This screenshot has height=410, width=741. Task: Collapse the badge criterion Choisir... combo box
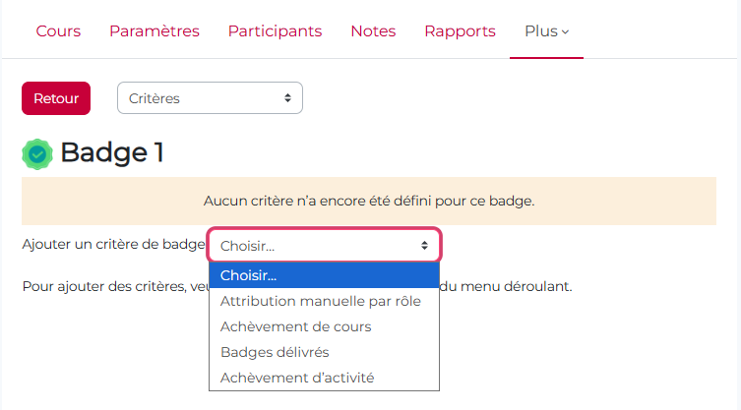click(x=324, y=245)
